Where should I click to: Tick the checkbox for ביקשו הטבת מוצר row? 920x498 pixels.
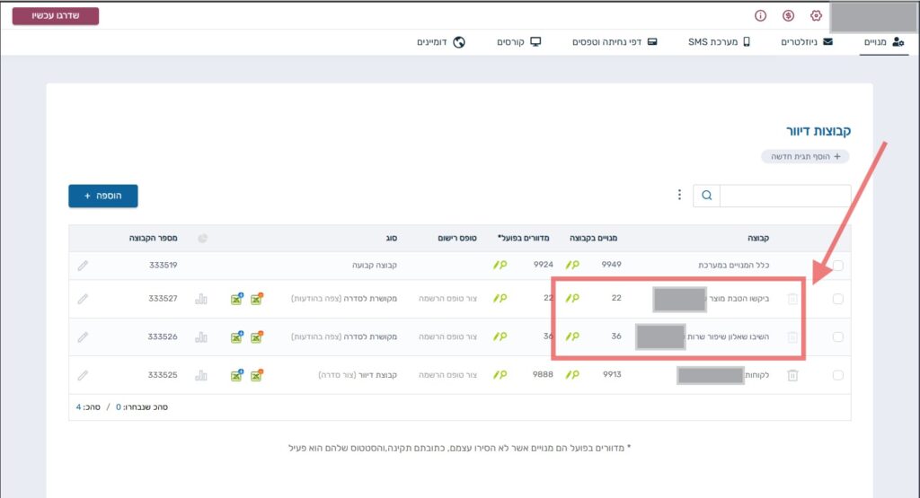tap(837, 300)
